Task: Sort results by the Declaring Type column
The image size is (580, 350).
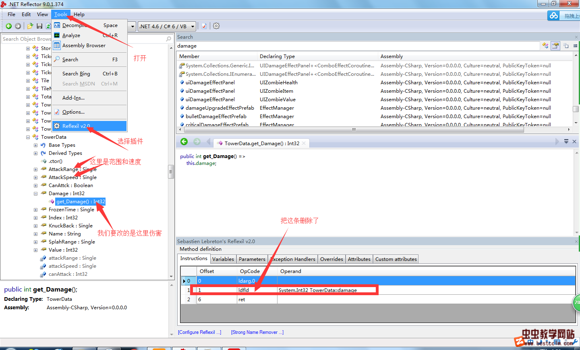Action: [317, 56]
